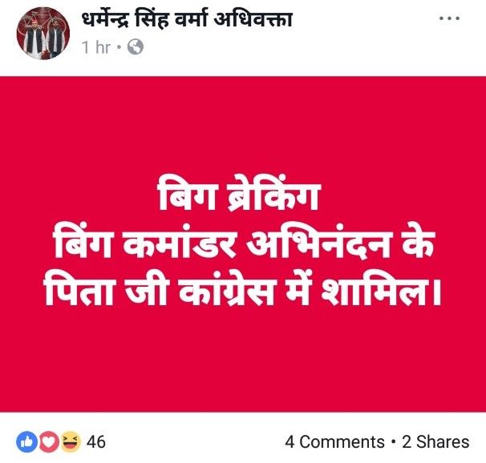The width and height of the screenshot is (486, 463).
Task: View the 2 Shares list
Action: [x=435, y=441]
